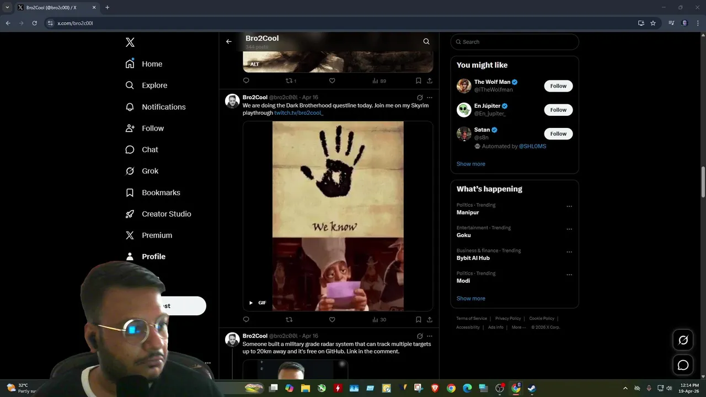Open more options for Goku trend
This screenshot has width=706, height=397.
569,229
